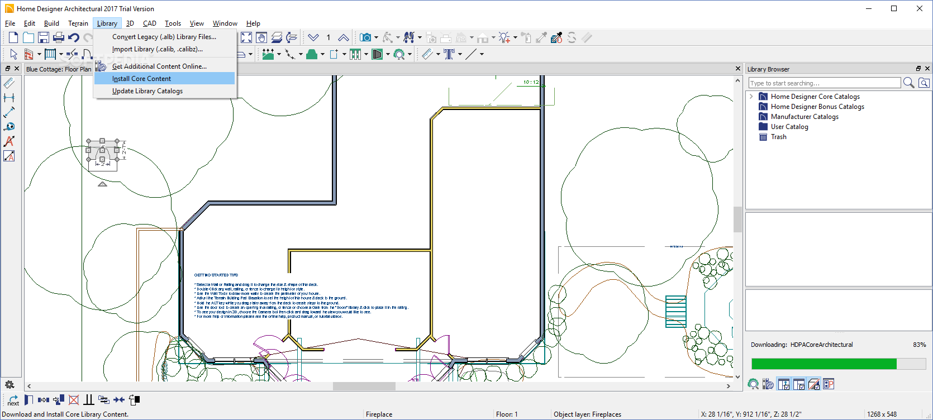Open the Draw Line tool dropdown arrow
This screenshot has height=420, width=933.
[x=482, y=54]
